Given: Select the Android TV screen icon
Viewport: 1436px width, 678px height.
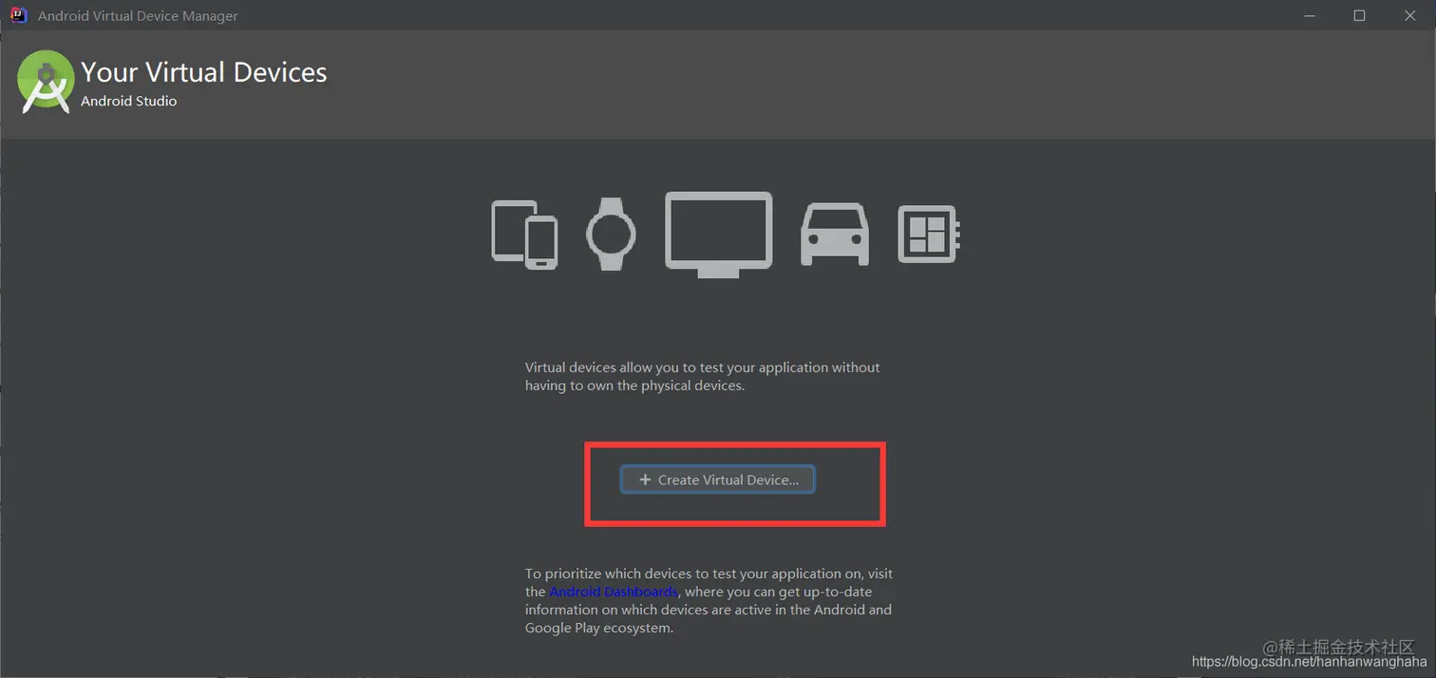Looking at the screenshot, I should tap(718, 235).
